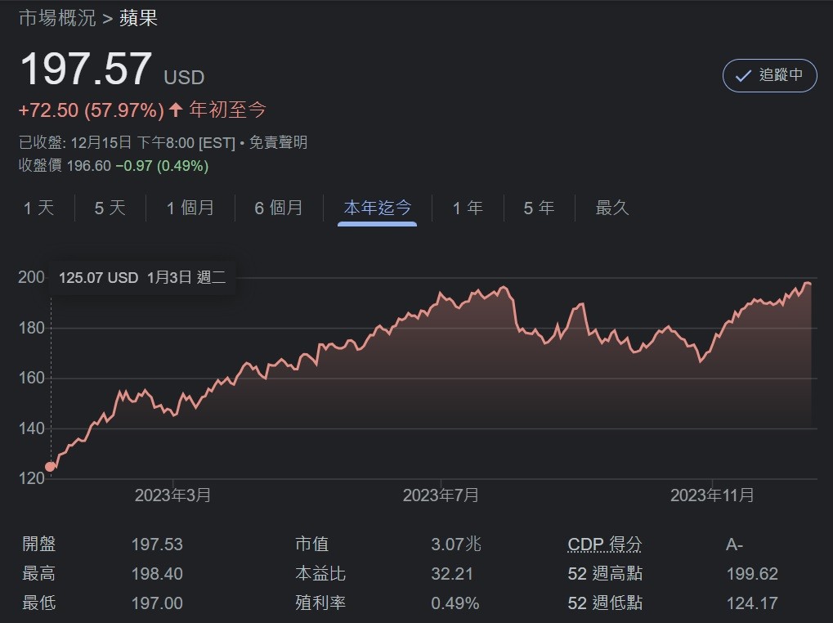
Task: Click the 開盤 value 197.53
Action: [157, 545]
